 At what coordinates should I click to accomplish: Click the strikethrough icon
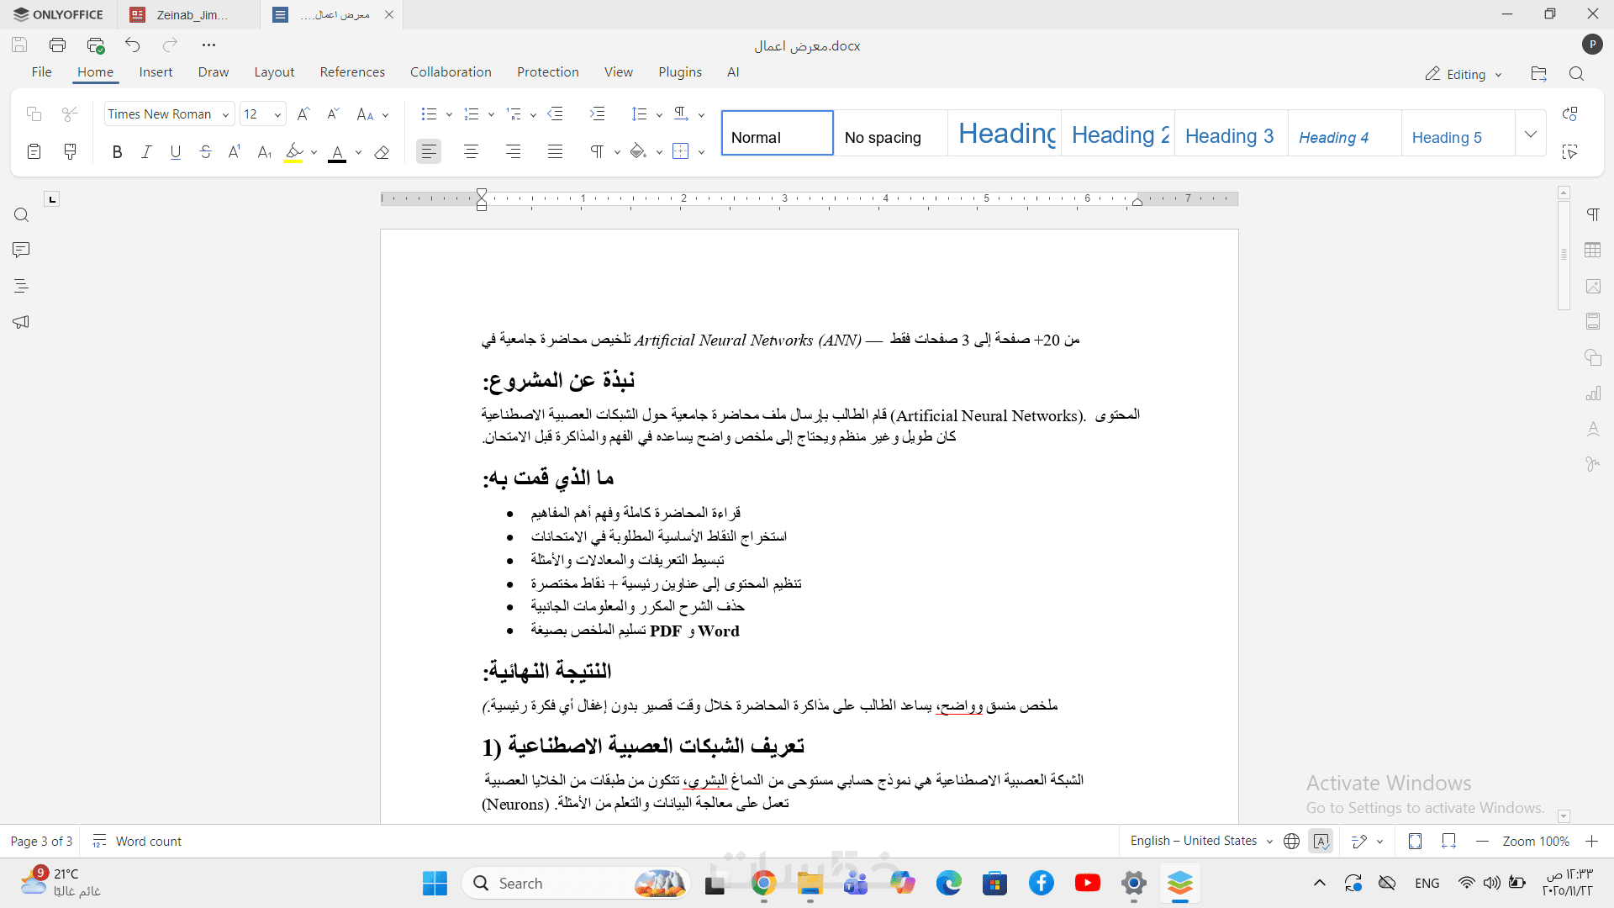pos(205,152)
